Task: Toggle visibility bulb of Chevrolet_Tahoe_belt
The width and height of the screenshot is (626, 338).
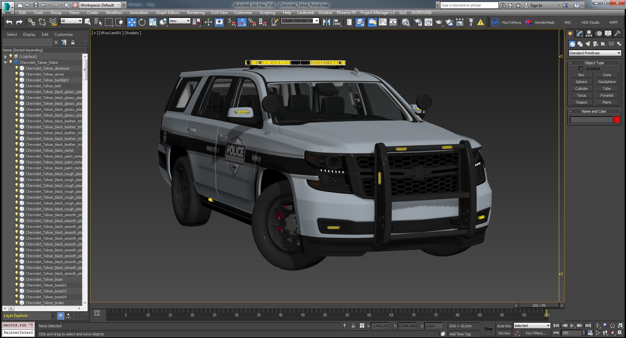Action: tap(17, 86)
